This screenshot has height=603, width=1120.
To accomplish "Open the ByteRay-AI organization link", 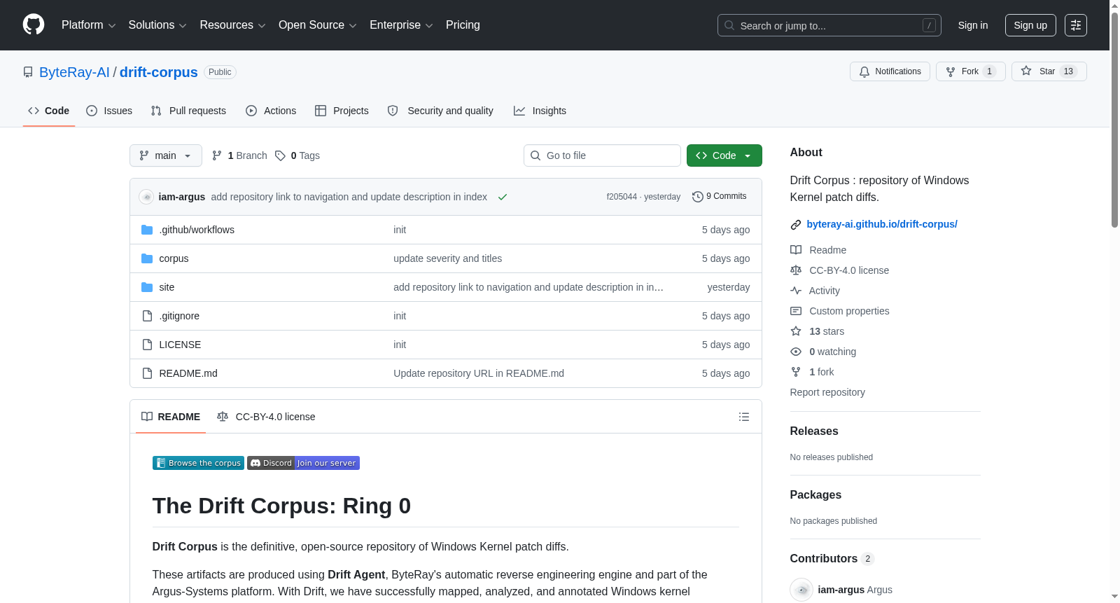I will (x=74, y=72).
